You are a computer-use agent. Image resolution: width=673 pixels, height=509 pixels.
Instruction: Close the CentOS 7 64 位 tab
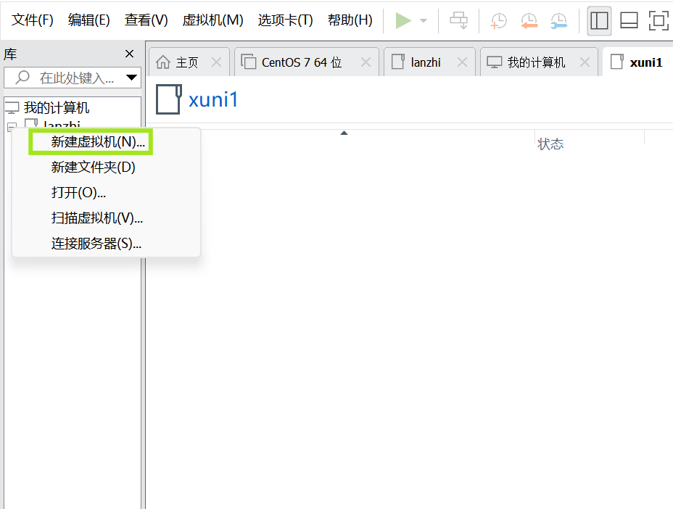point(366,62)
